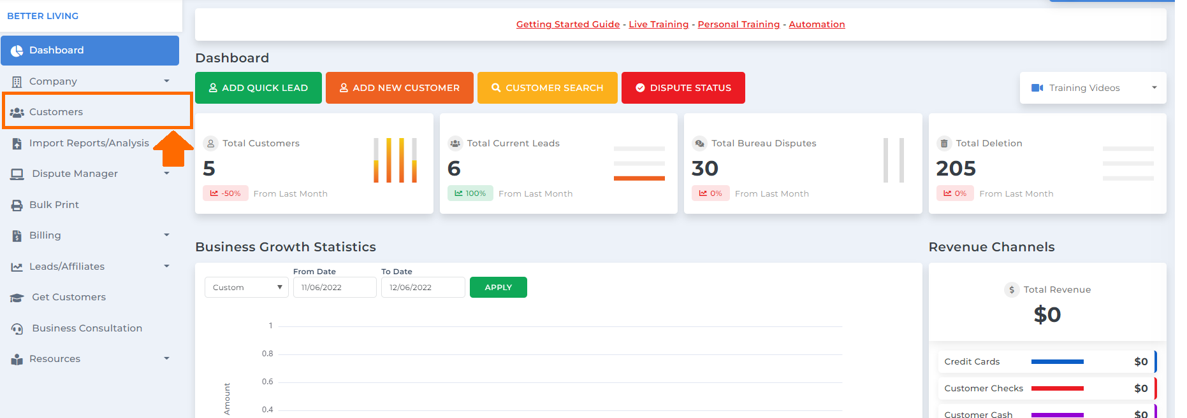The width and height of the screenshot is (1187, 418).
Task: Click the From Date input field
Action: [x=335, y=288]
